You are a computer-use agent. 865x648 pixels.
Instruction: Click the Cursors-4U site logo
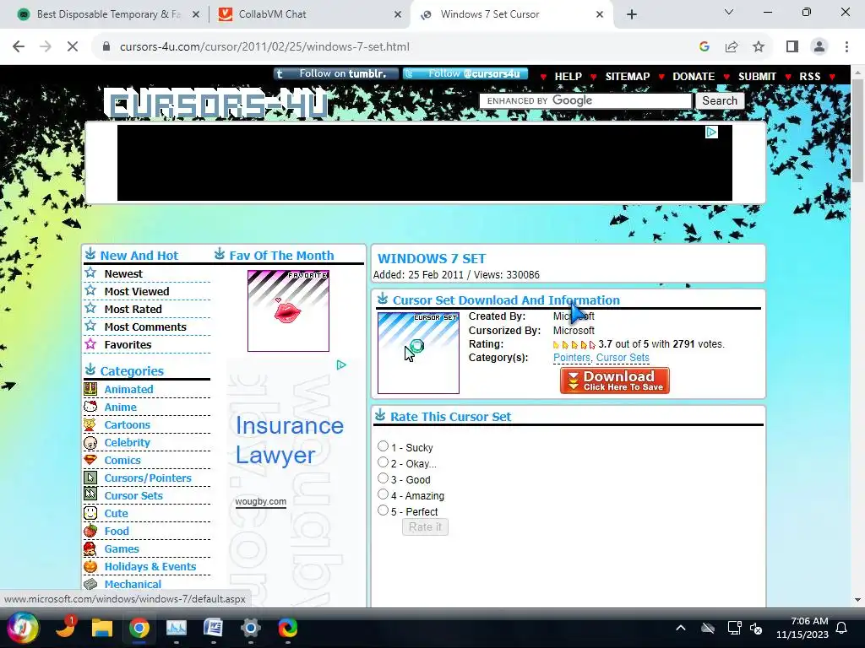(x=217, y=105)
